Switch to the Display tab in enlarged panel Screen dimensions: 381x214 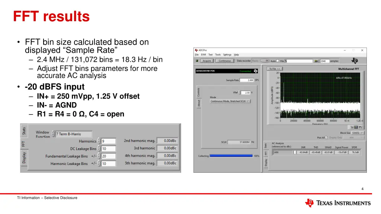[x=24, y=158]
